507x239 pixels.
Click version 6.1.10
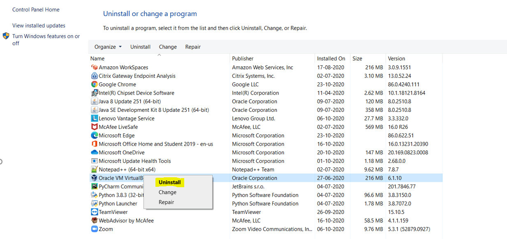point(395,178)
